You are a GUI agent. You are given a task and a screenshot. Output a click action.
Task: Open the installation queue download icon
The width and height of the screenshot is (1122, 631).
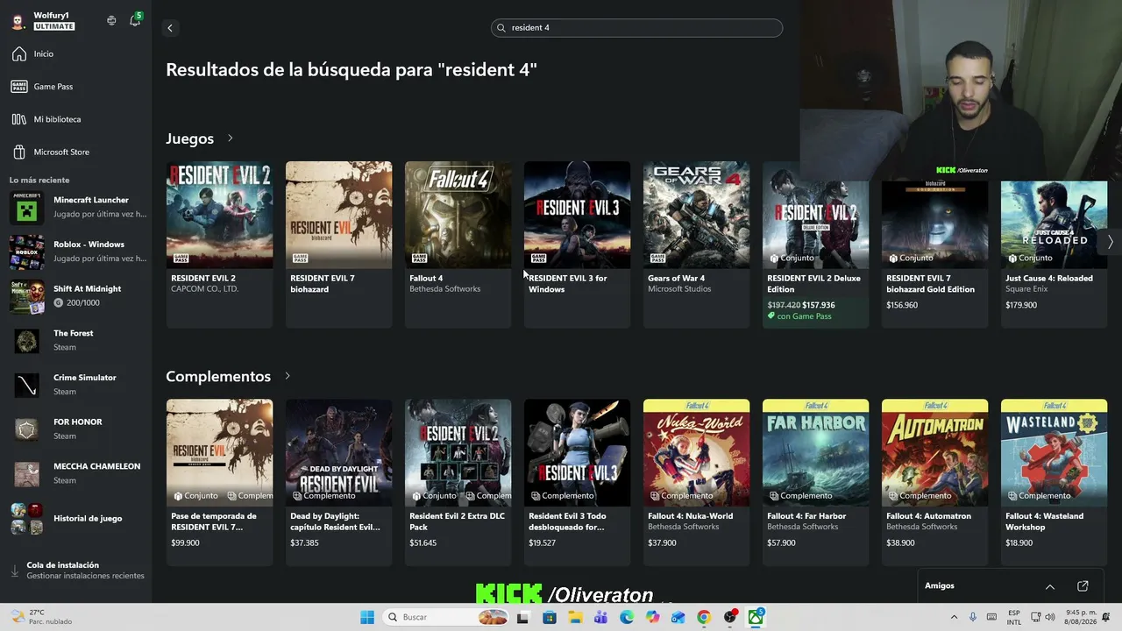(14, 571)
